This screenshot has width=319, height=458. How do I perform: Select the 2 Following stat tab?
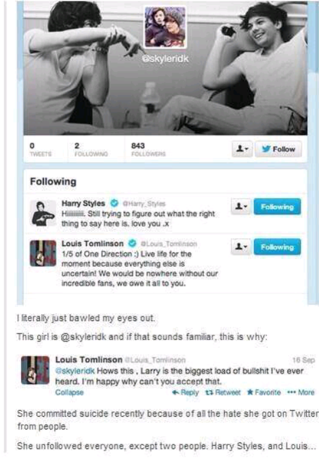click(91, 149)
